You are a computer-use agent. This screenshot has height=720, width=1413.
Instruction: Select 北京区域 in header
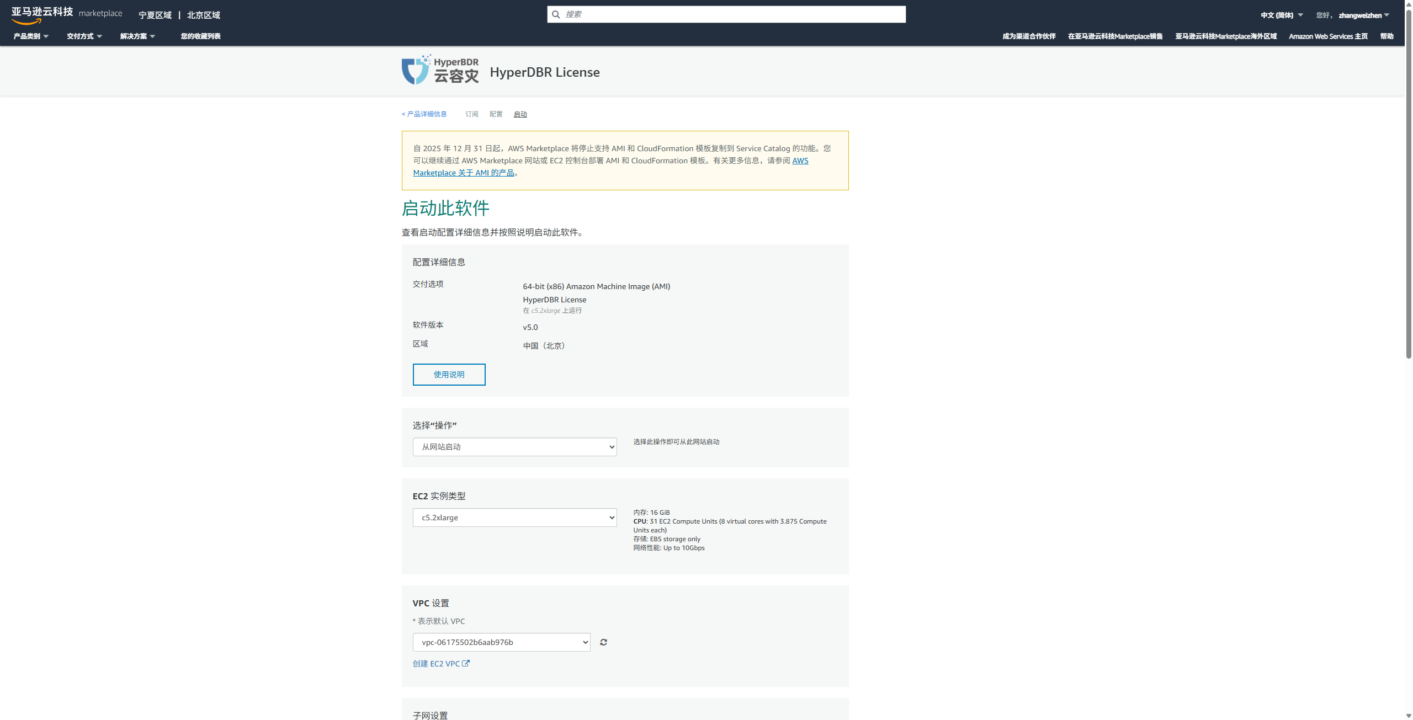(x=204, y=15)
